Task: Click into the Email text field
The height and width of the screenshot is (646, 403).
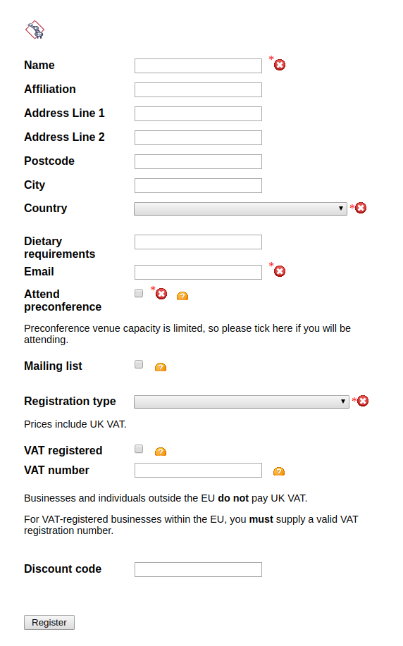Action: [x=198, y=273]
